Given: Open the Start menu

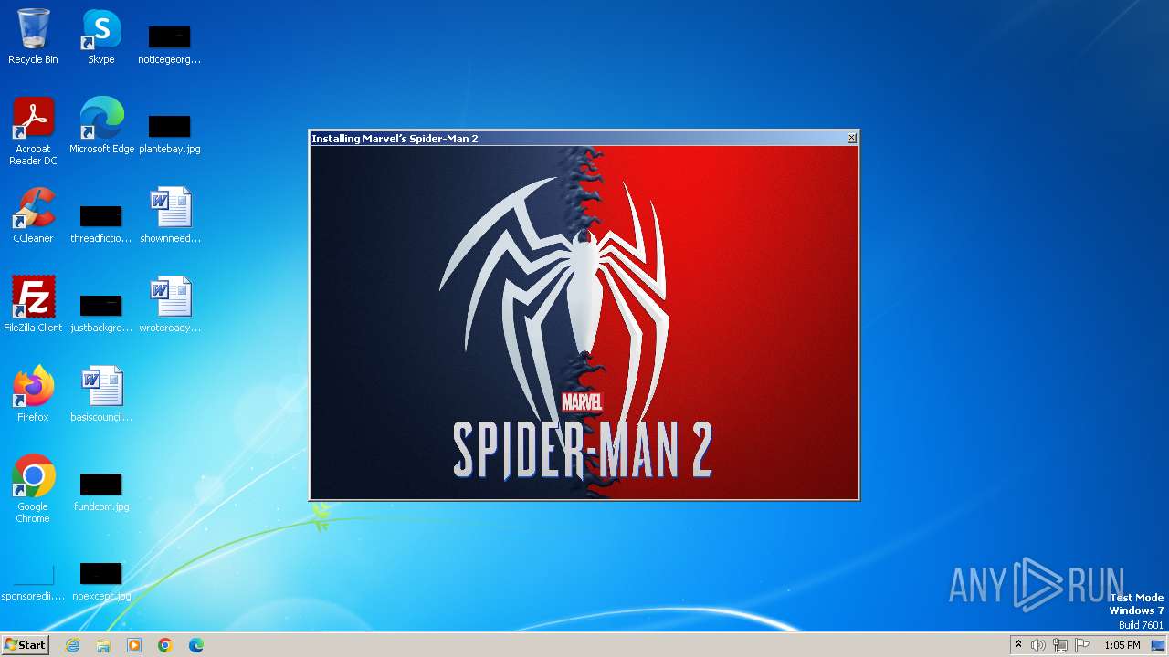Looking at the screenshot, I should (25, 645).
